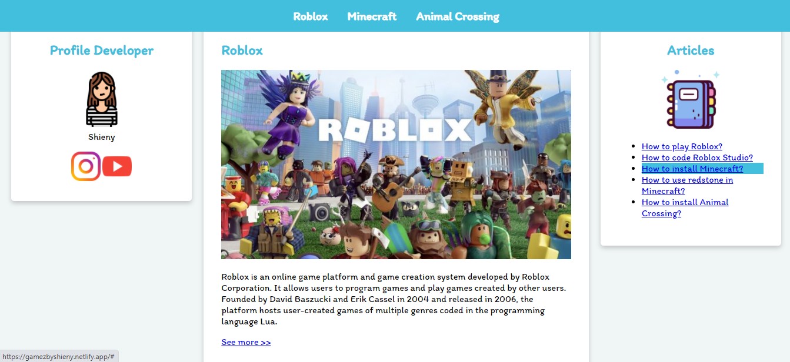The image size is (790, 362).
Task: Select Animal Crossing in the top menu
Action: [x=458, y=16]
